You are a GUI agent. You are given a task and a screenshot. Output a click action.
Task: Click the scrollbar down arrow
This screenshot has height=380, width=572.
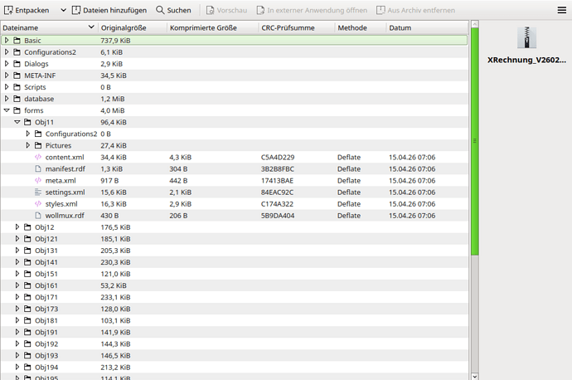click(x=475, y=376)
